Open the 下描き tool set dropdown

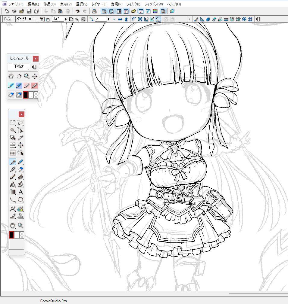point(19,67)
